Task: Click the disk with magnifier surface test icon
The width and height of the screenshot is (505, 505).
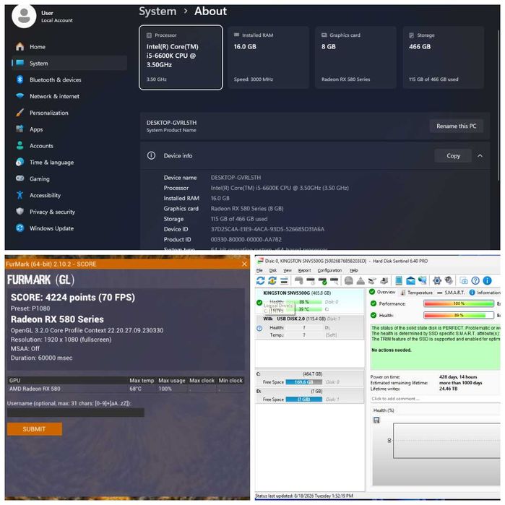Action: click(334, 281)
